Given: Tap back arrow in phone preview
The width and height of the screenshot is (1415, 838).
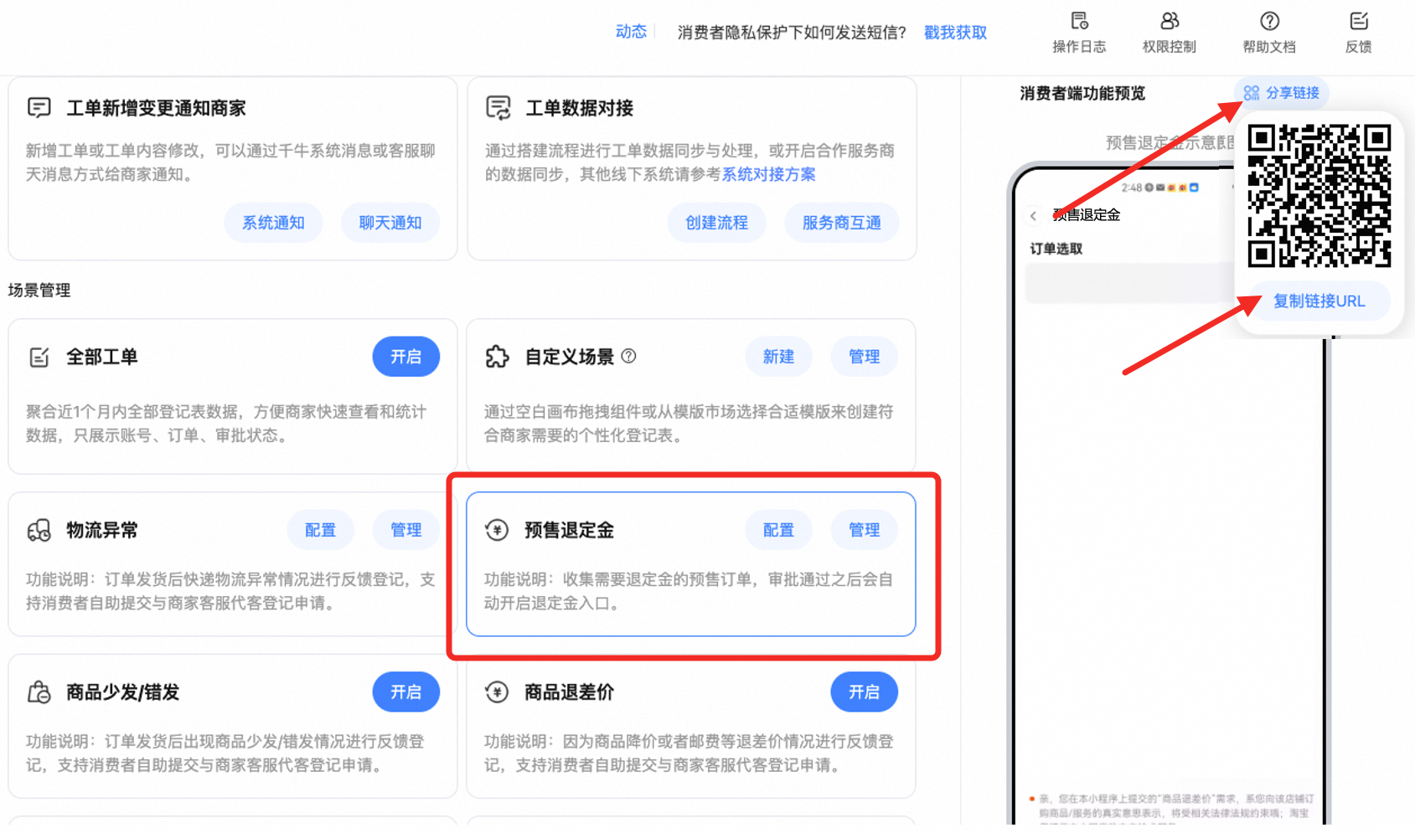Looking at the screenshot, I should 1034,216.
